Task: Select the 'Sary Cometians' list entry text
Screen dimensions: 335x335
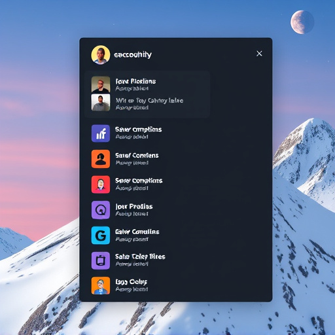Action: tap(139, 181)
